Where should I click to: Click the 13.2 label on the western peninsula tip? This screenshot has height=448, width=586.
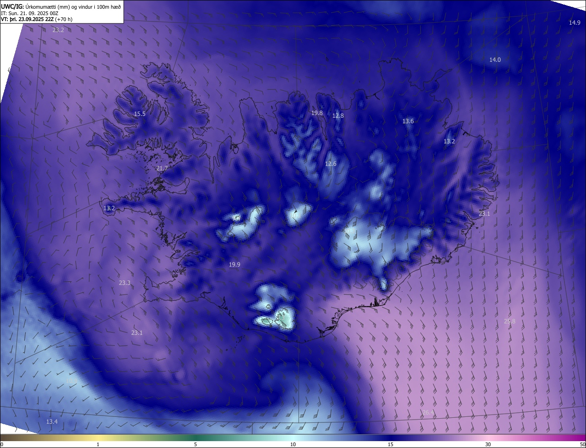tap(109, 208)
